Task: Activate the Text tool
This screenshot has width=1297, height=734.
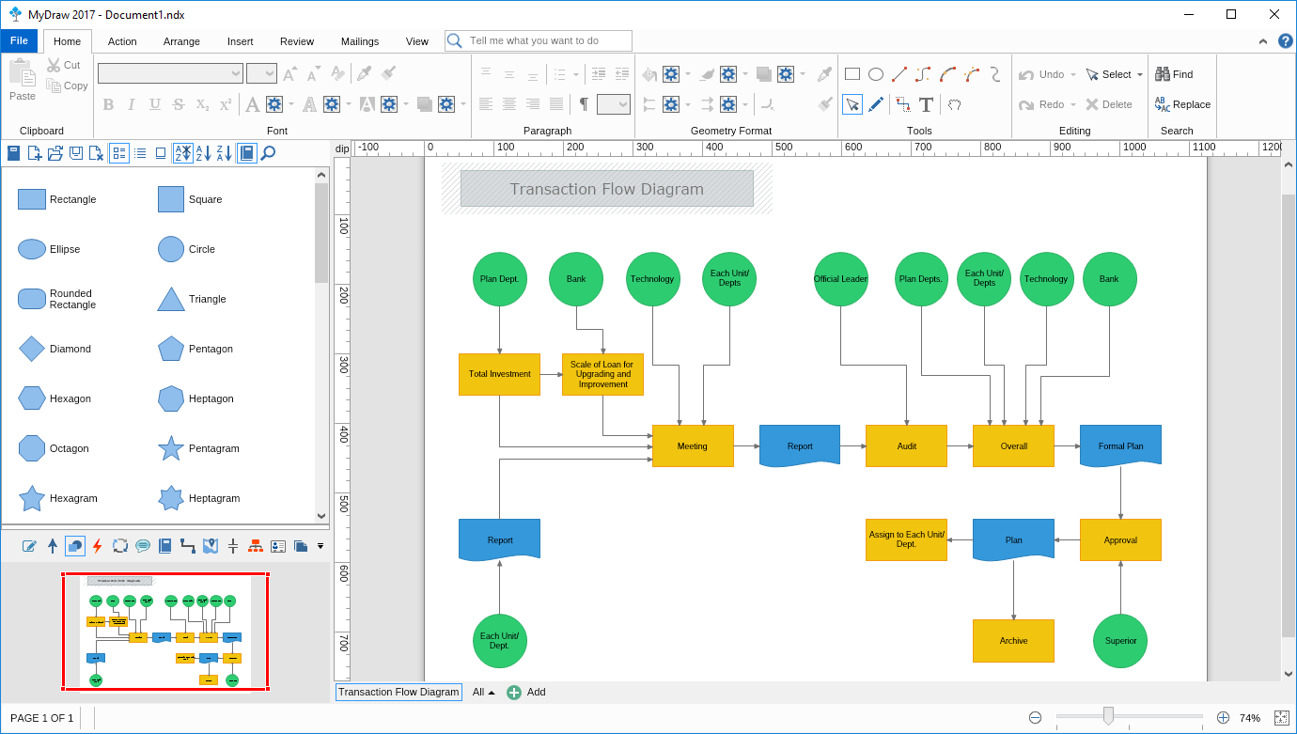Action: coord(926,104)
